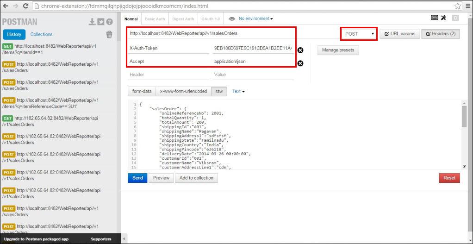This screenshot has height=244, width=473.
Task: Select the Normal auth tab
Action: [x=131, y=19]
